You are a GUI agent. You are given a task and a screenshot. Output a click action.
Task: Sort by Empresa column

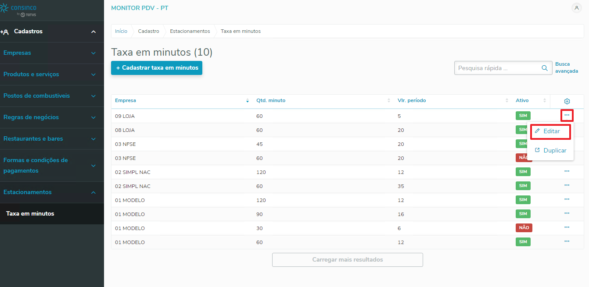coord(182,101)
